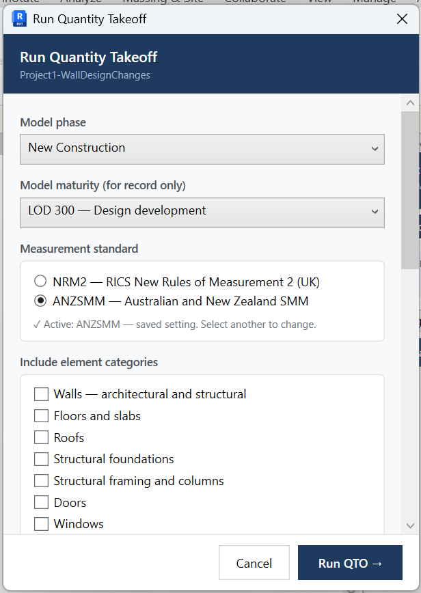Click the scrollbar up arrow
Screen dimensions: 421x593
pos(411,103)
